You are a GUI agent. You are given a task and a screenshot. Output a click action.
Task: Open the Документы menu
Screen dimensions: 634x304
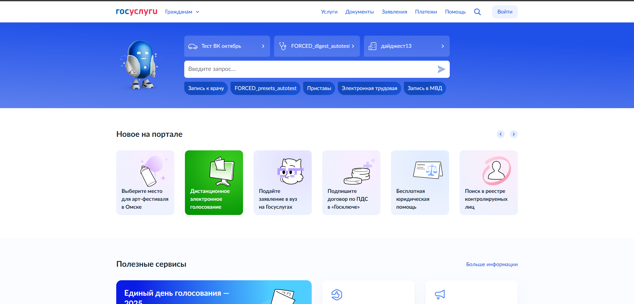[x=360, y=12]
